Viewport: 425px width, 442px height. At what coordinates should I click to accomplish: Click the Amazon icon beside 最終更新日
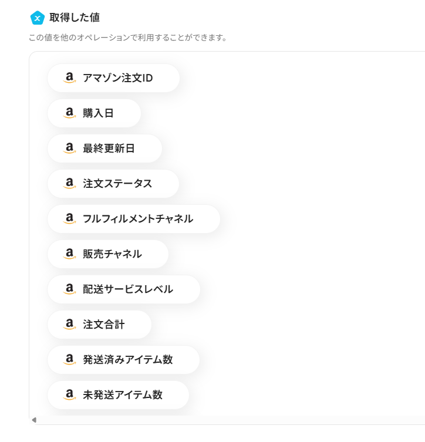tap(70, 149)
